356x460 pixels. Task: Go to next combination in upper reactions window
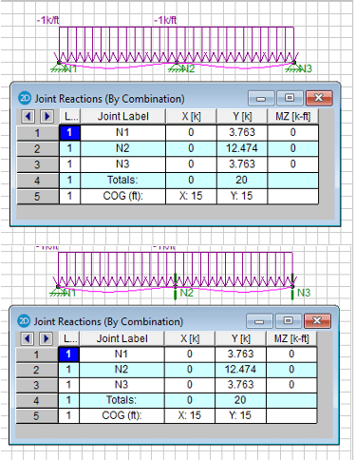tap(47, 116)
